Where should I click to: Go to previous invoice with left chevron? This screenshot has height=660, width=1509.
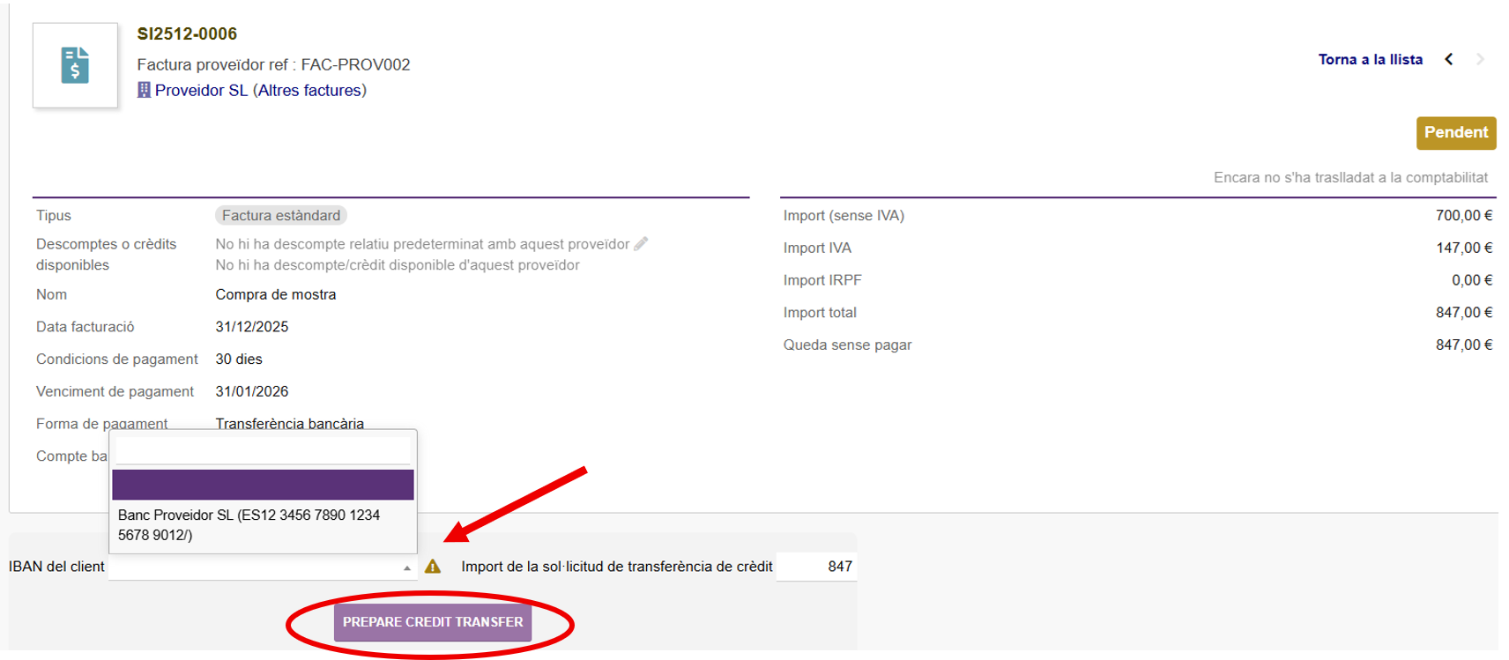[x=1448, y=59]
